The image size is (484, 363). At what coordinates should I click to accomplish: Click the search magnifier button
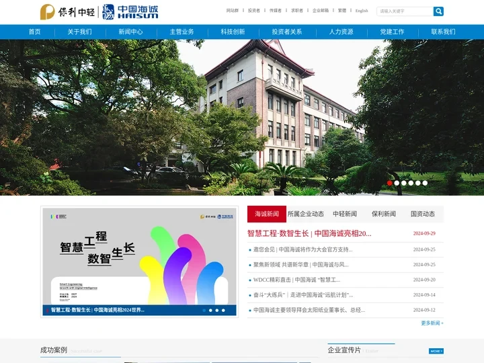tap(438, 11)
